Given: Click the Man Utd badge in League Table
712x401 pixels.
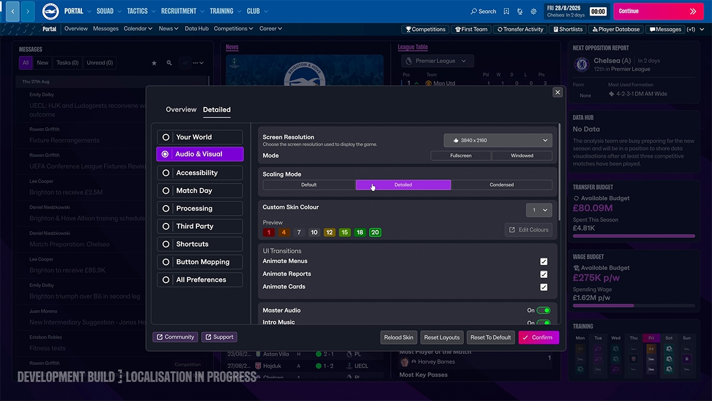Looking at the screenshot, I should [x=429, y=84].
